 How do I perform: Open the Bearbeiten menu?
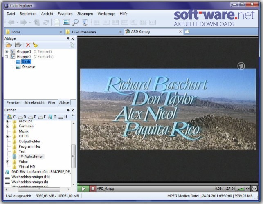28,14
